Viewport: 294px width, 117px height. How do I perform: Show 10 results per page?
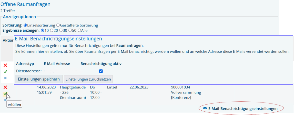(43, 30)
